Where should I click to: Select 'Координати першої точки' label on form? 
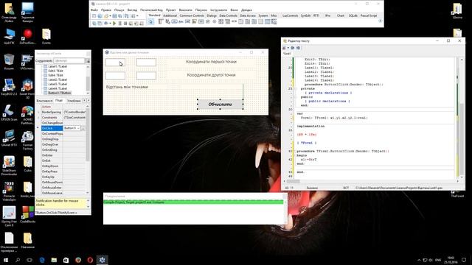[x=211, y=62]
